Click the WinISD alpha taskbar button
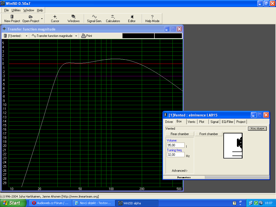Screen dimensions: 276x207 (x=137, y=203)
